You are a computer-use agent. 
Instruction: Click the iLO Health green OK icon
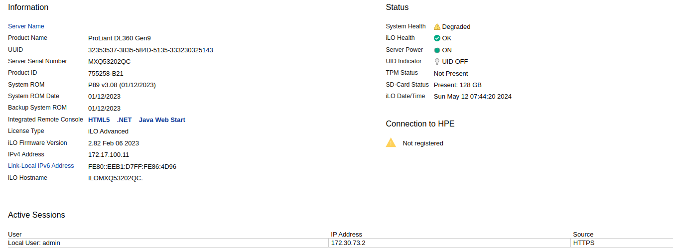(x=437, y=38)
